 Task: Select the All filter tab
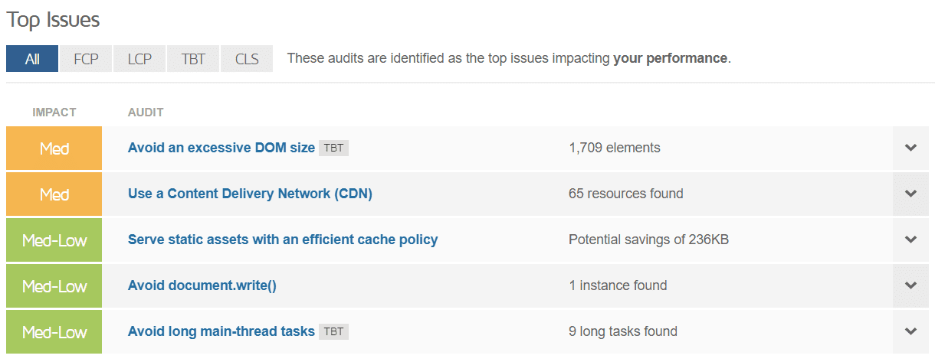[32, 59]
